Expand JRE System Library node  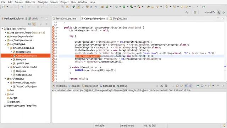[5, 33]
